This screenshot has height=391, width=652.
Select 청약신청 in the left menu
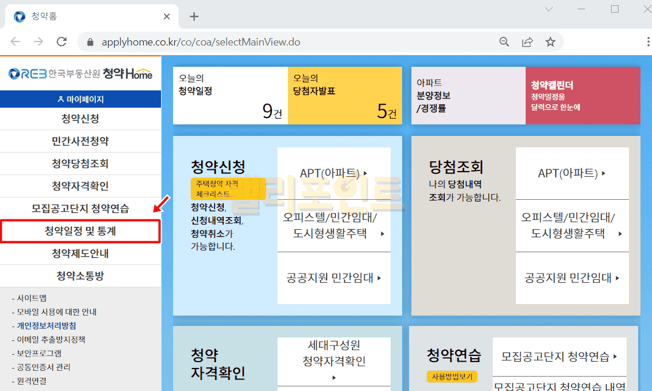[81, 119]
